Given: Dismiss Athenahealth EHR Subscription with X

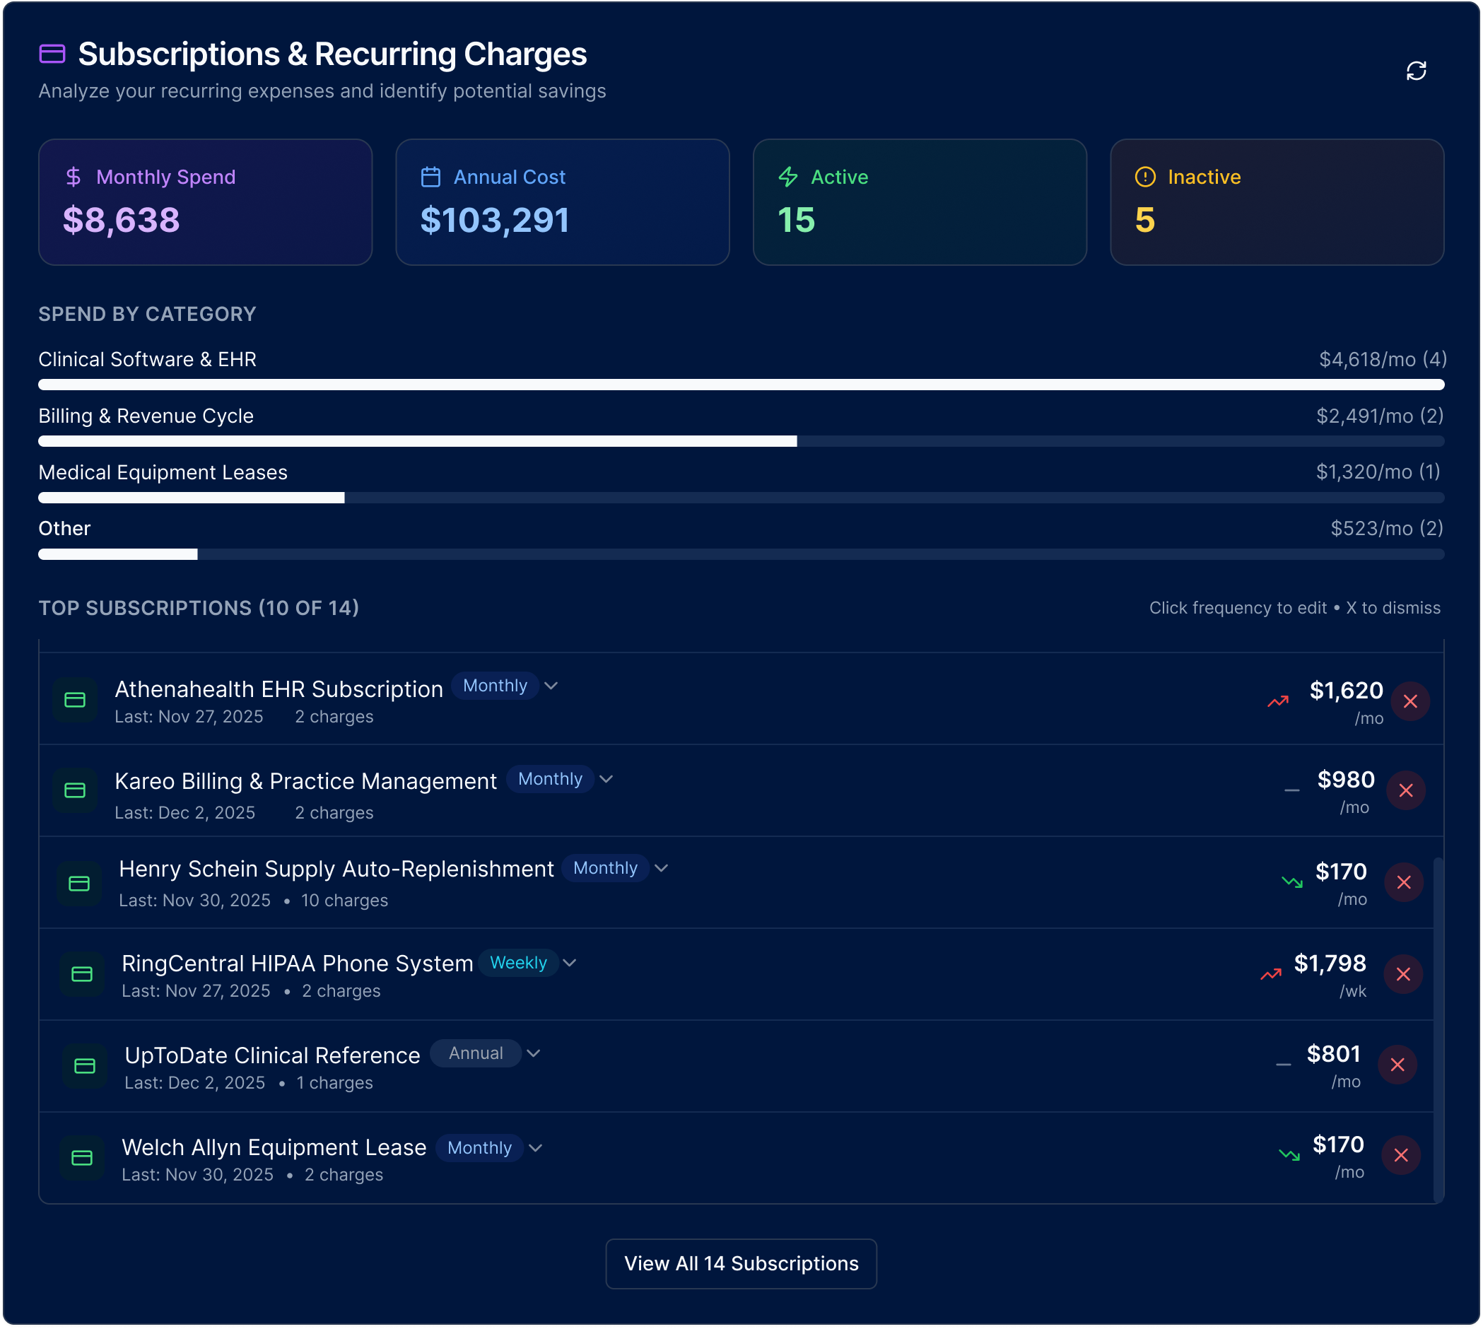Looking at the screenshot, I should tap(1410, 701).
